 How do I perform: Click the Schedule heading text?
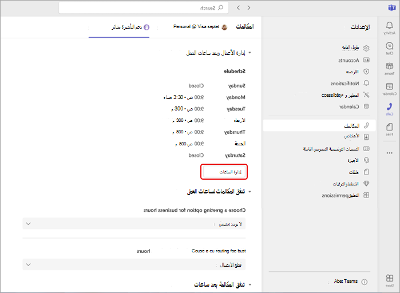tap(235, 71)
